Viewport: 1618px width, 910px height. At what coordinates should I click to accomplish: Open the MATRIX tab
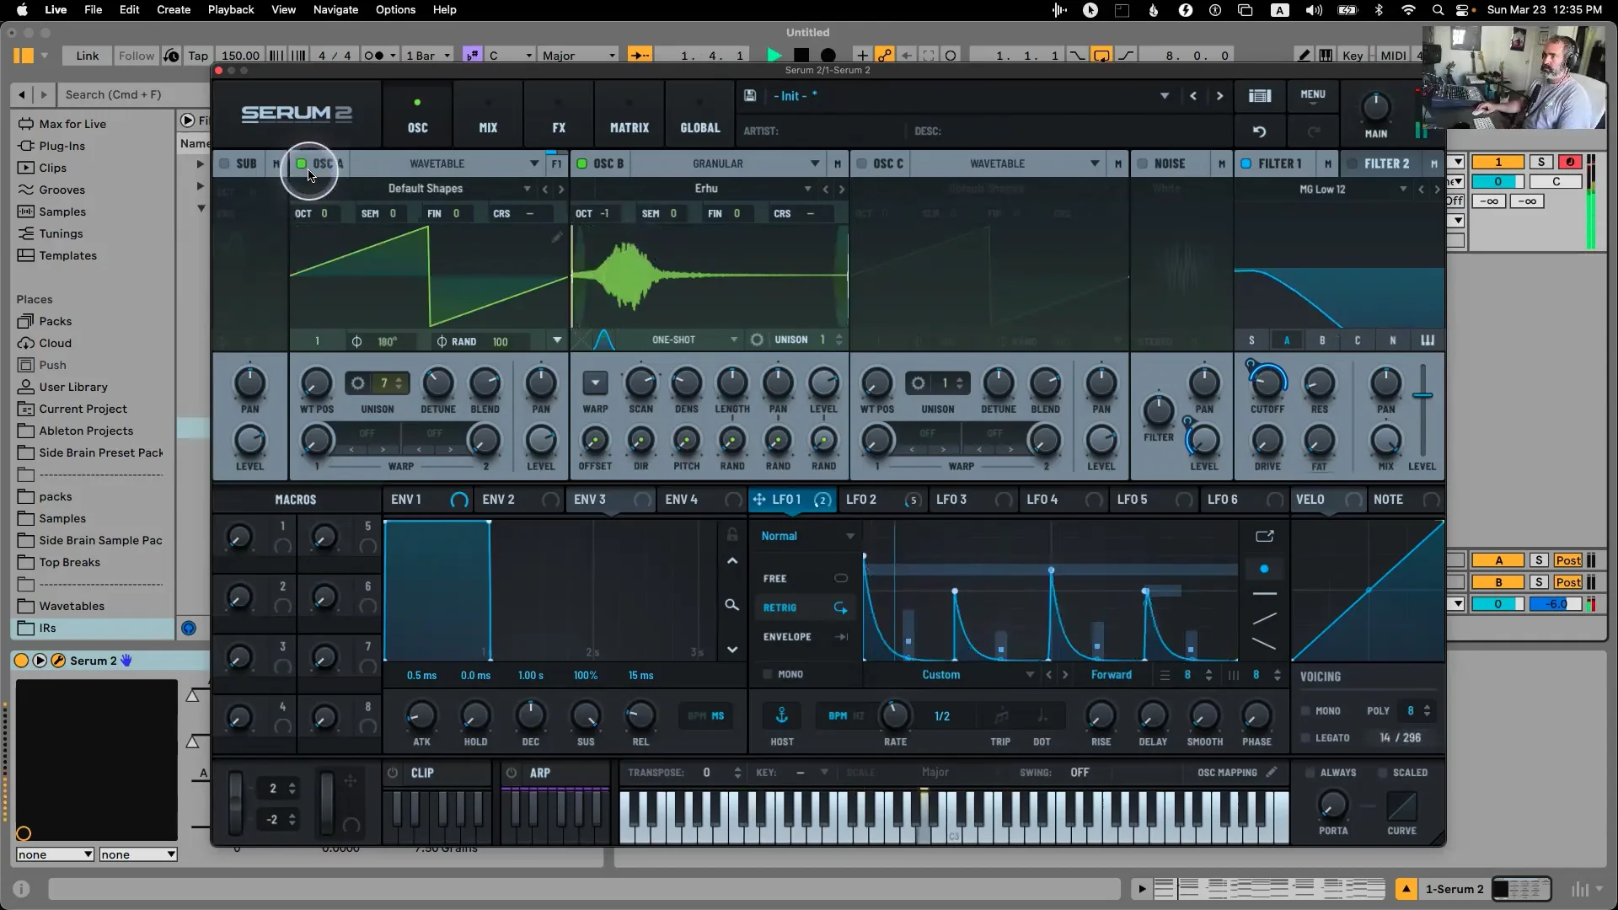pyautogui.click(x=630, y=115)
